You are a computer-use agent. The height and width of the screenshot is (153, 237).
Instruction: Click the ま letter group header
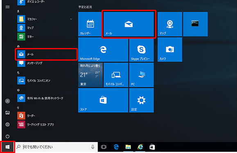coord(18,11)
